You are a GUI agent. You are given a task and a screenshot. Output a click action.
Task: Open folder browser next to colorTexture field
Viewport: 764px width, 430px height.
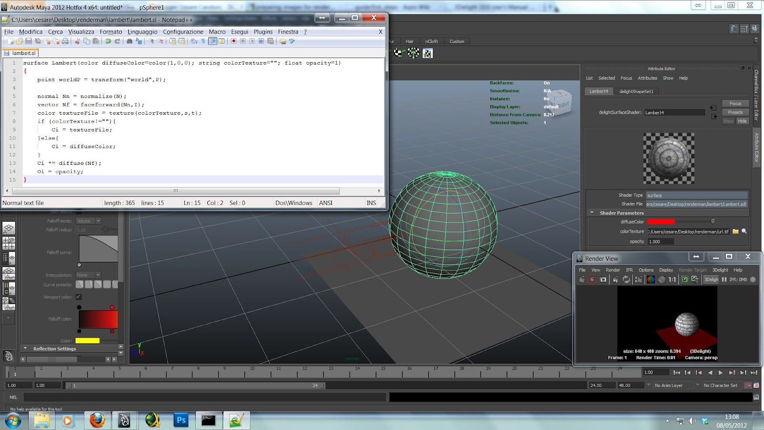click(x=737, y=231)
